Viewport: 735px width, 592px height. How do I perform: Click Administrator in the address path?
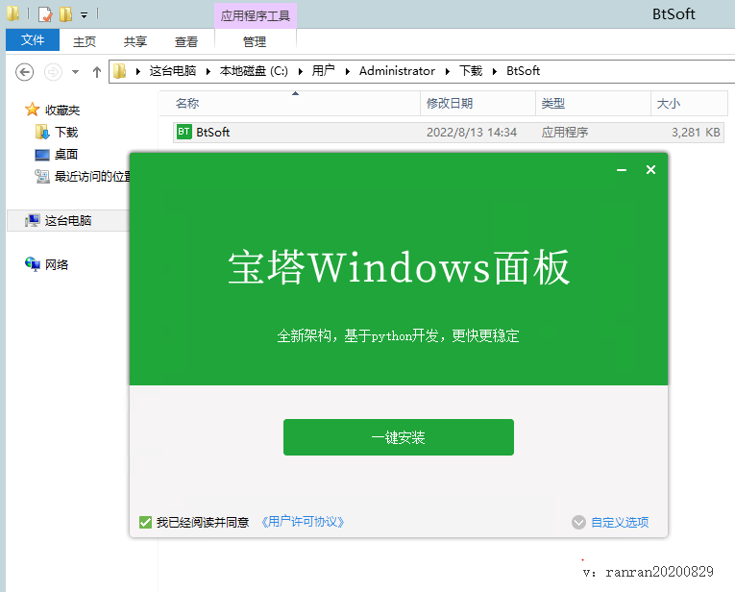pos(397,71)
